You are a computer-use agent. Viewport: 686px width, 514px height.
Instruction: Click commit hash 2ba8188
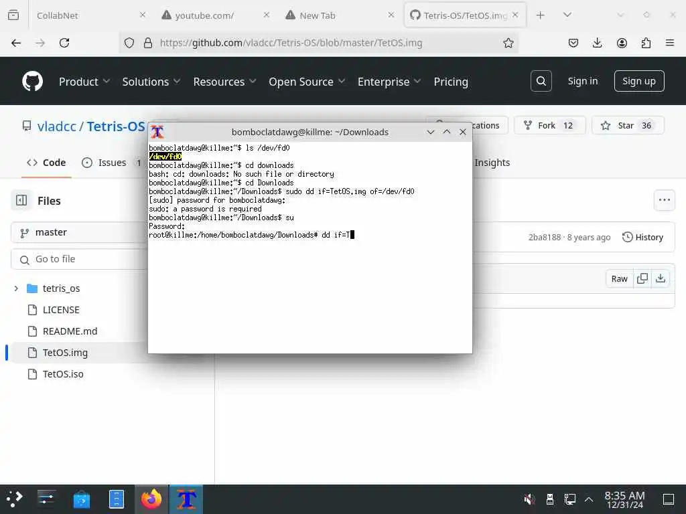pos(544,238)
